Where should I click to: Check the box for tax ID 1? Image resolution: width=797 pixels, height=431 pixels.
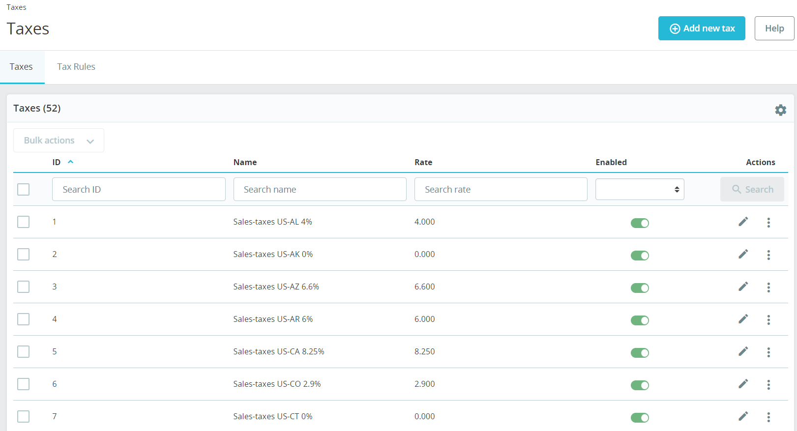pos(23,222)
